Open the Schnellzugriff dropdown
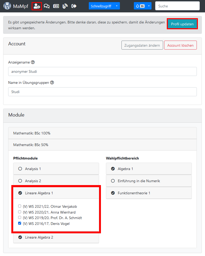Screen dimensions: 205x256 [104, 6]
